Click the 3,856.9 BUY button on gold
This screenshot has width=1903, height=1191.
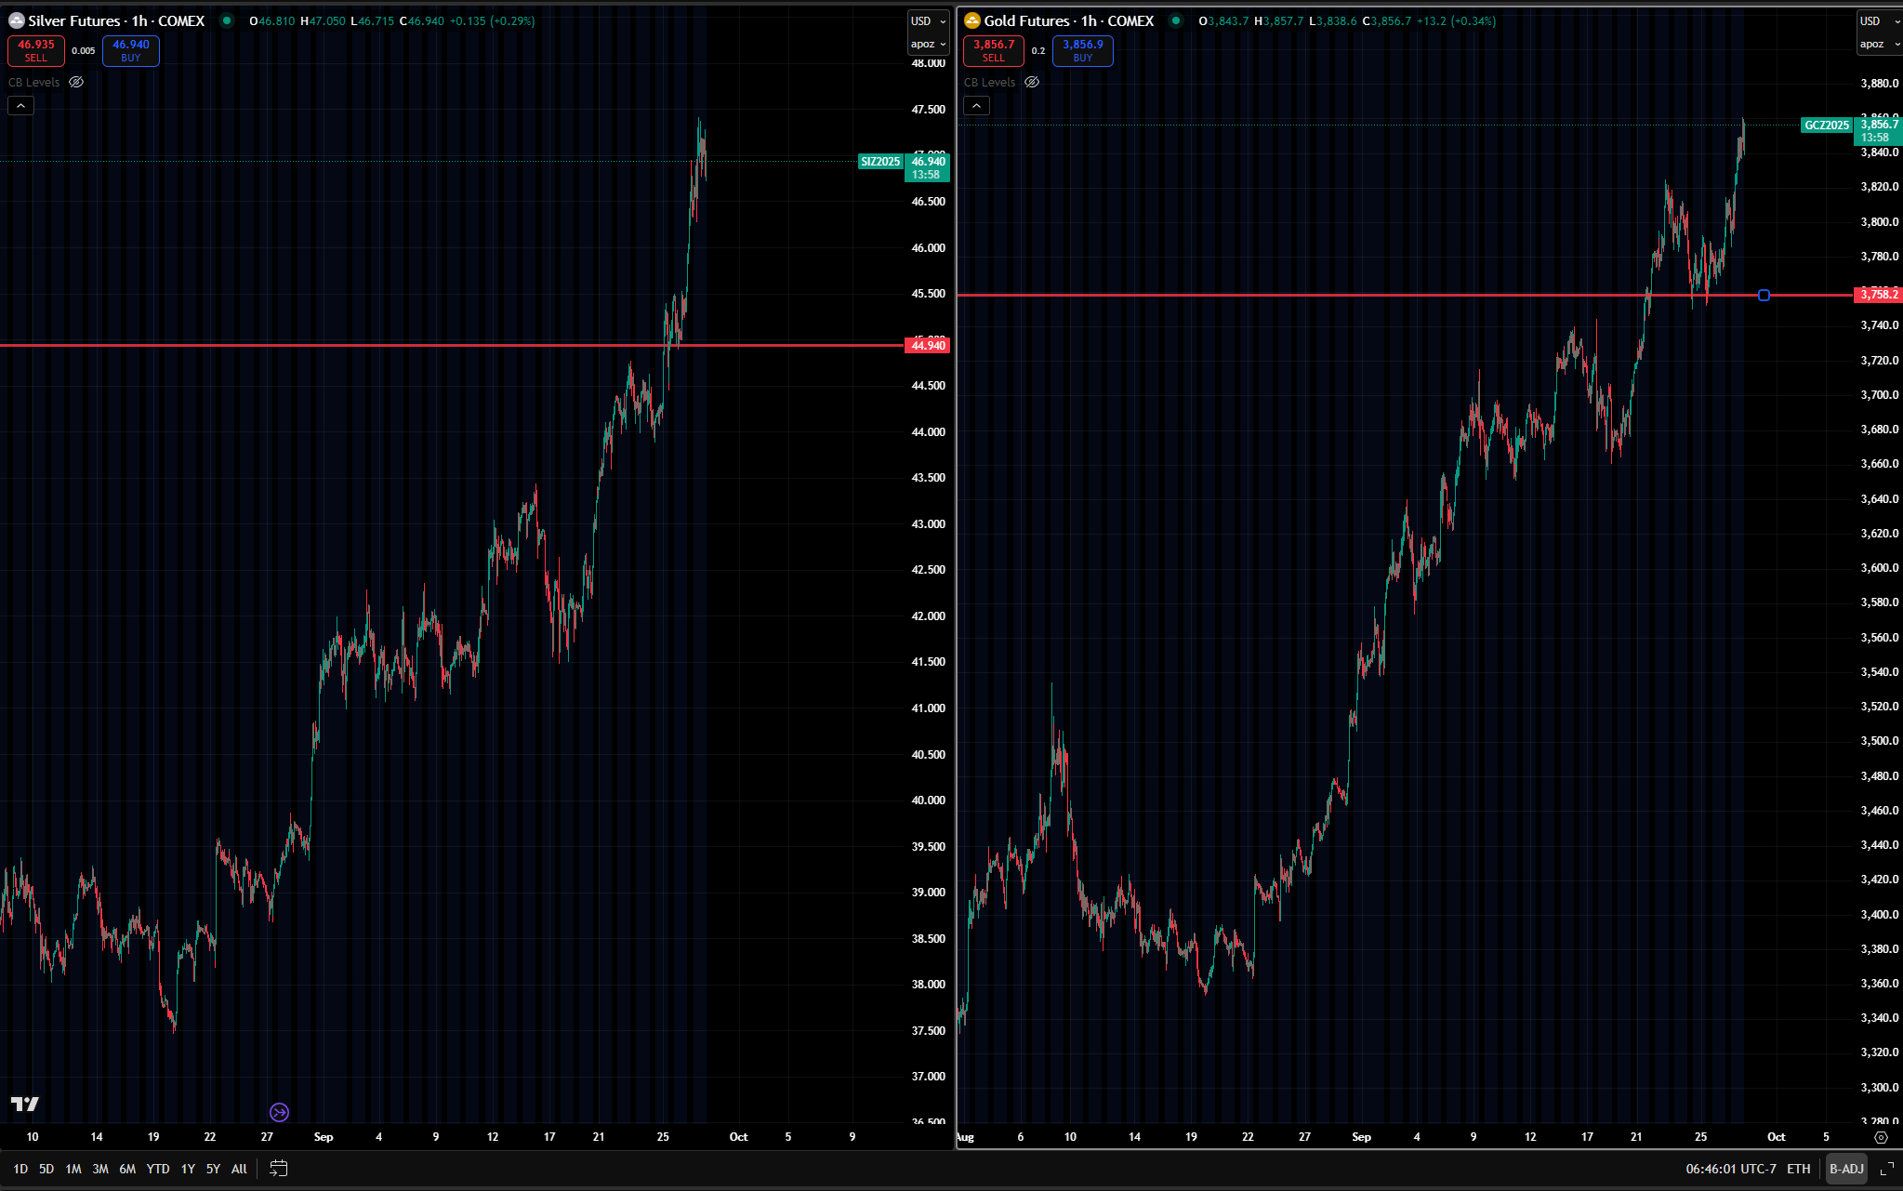pyautogui.click(x=1082, y=50)
